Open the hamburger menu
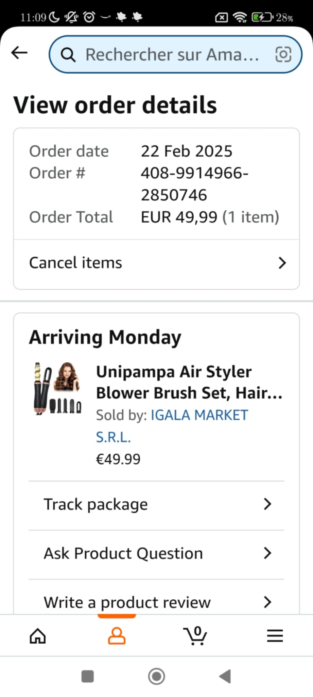Screen dimensions: 313x697 [275, 635]
